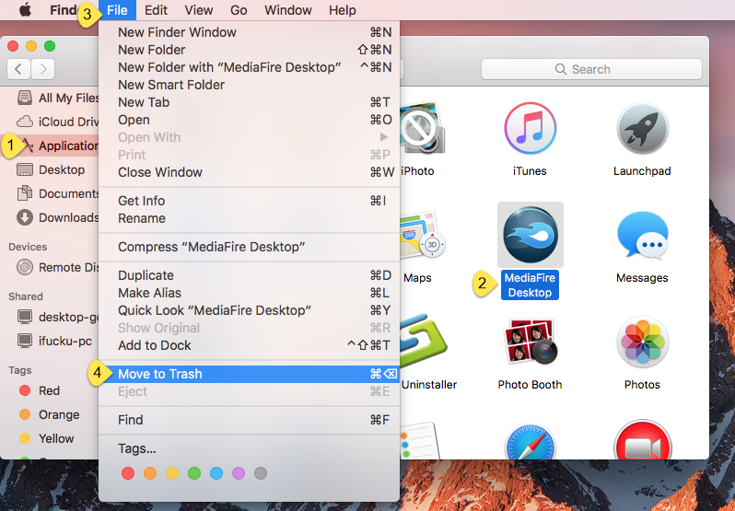
Task: Apply the orange tag color dot
Action: 150,473
